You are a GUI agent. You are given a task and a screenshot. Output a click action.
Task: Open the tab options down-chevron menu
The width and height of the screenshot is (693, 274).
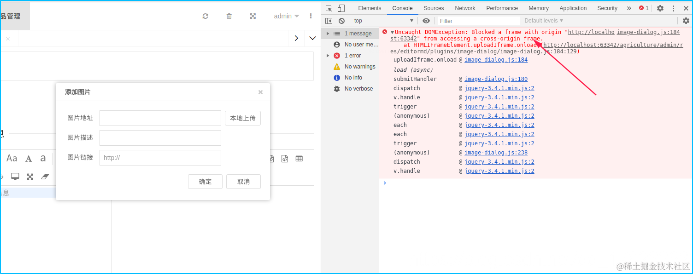(x=312, y=38)
